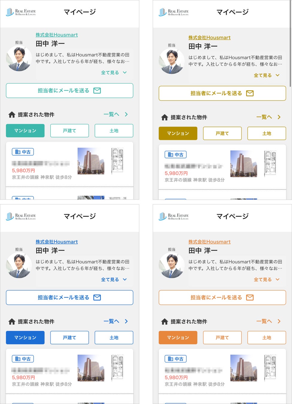This screenshot has width=292, height=404.
Task: Expand 全て見る chevron in blue panel
Action: coord(125,279)
